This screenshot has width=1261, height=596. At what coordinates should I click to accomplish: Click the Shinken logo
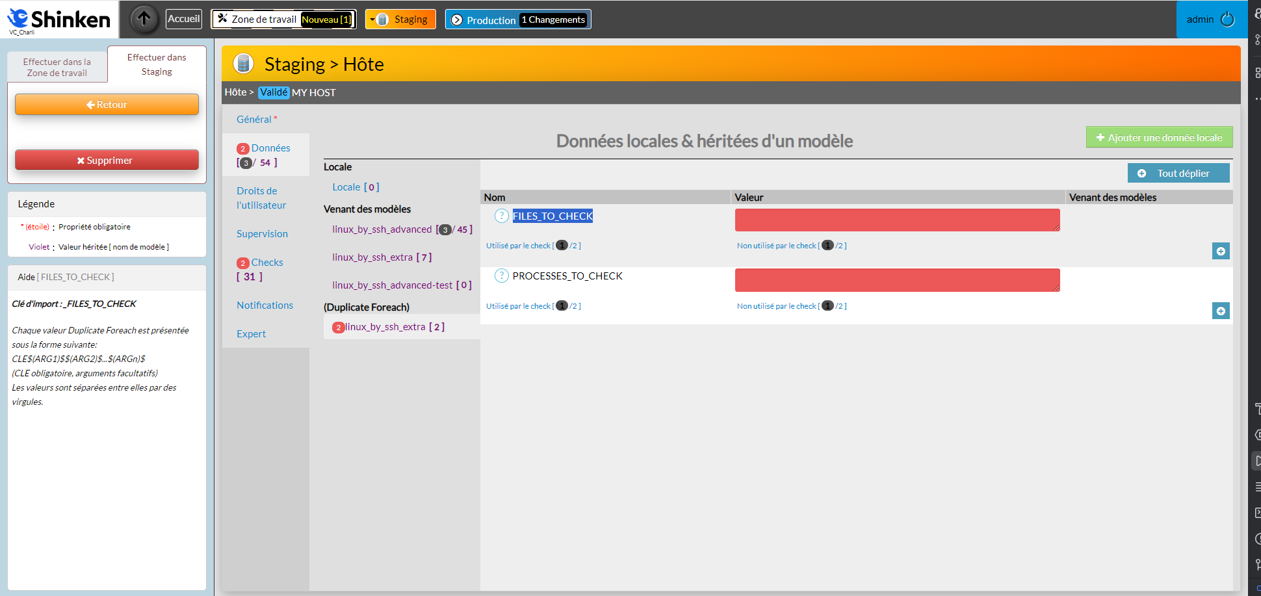[59, 19]
